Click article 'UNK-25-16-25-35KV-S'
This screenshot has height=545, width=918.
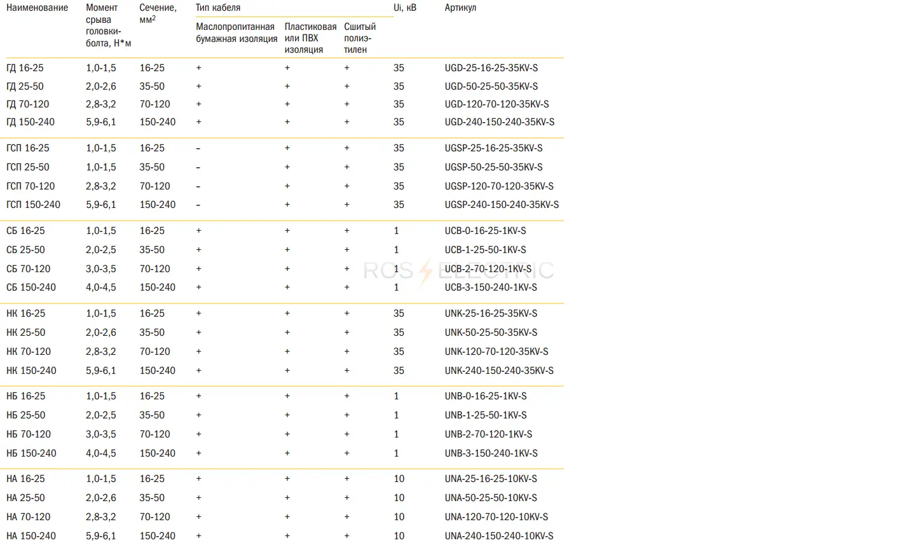pos(491,314)
